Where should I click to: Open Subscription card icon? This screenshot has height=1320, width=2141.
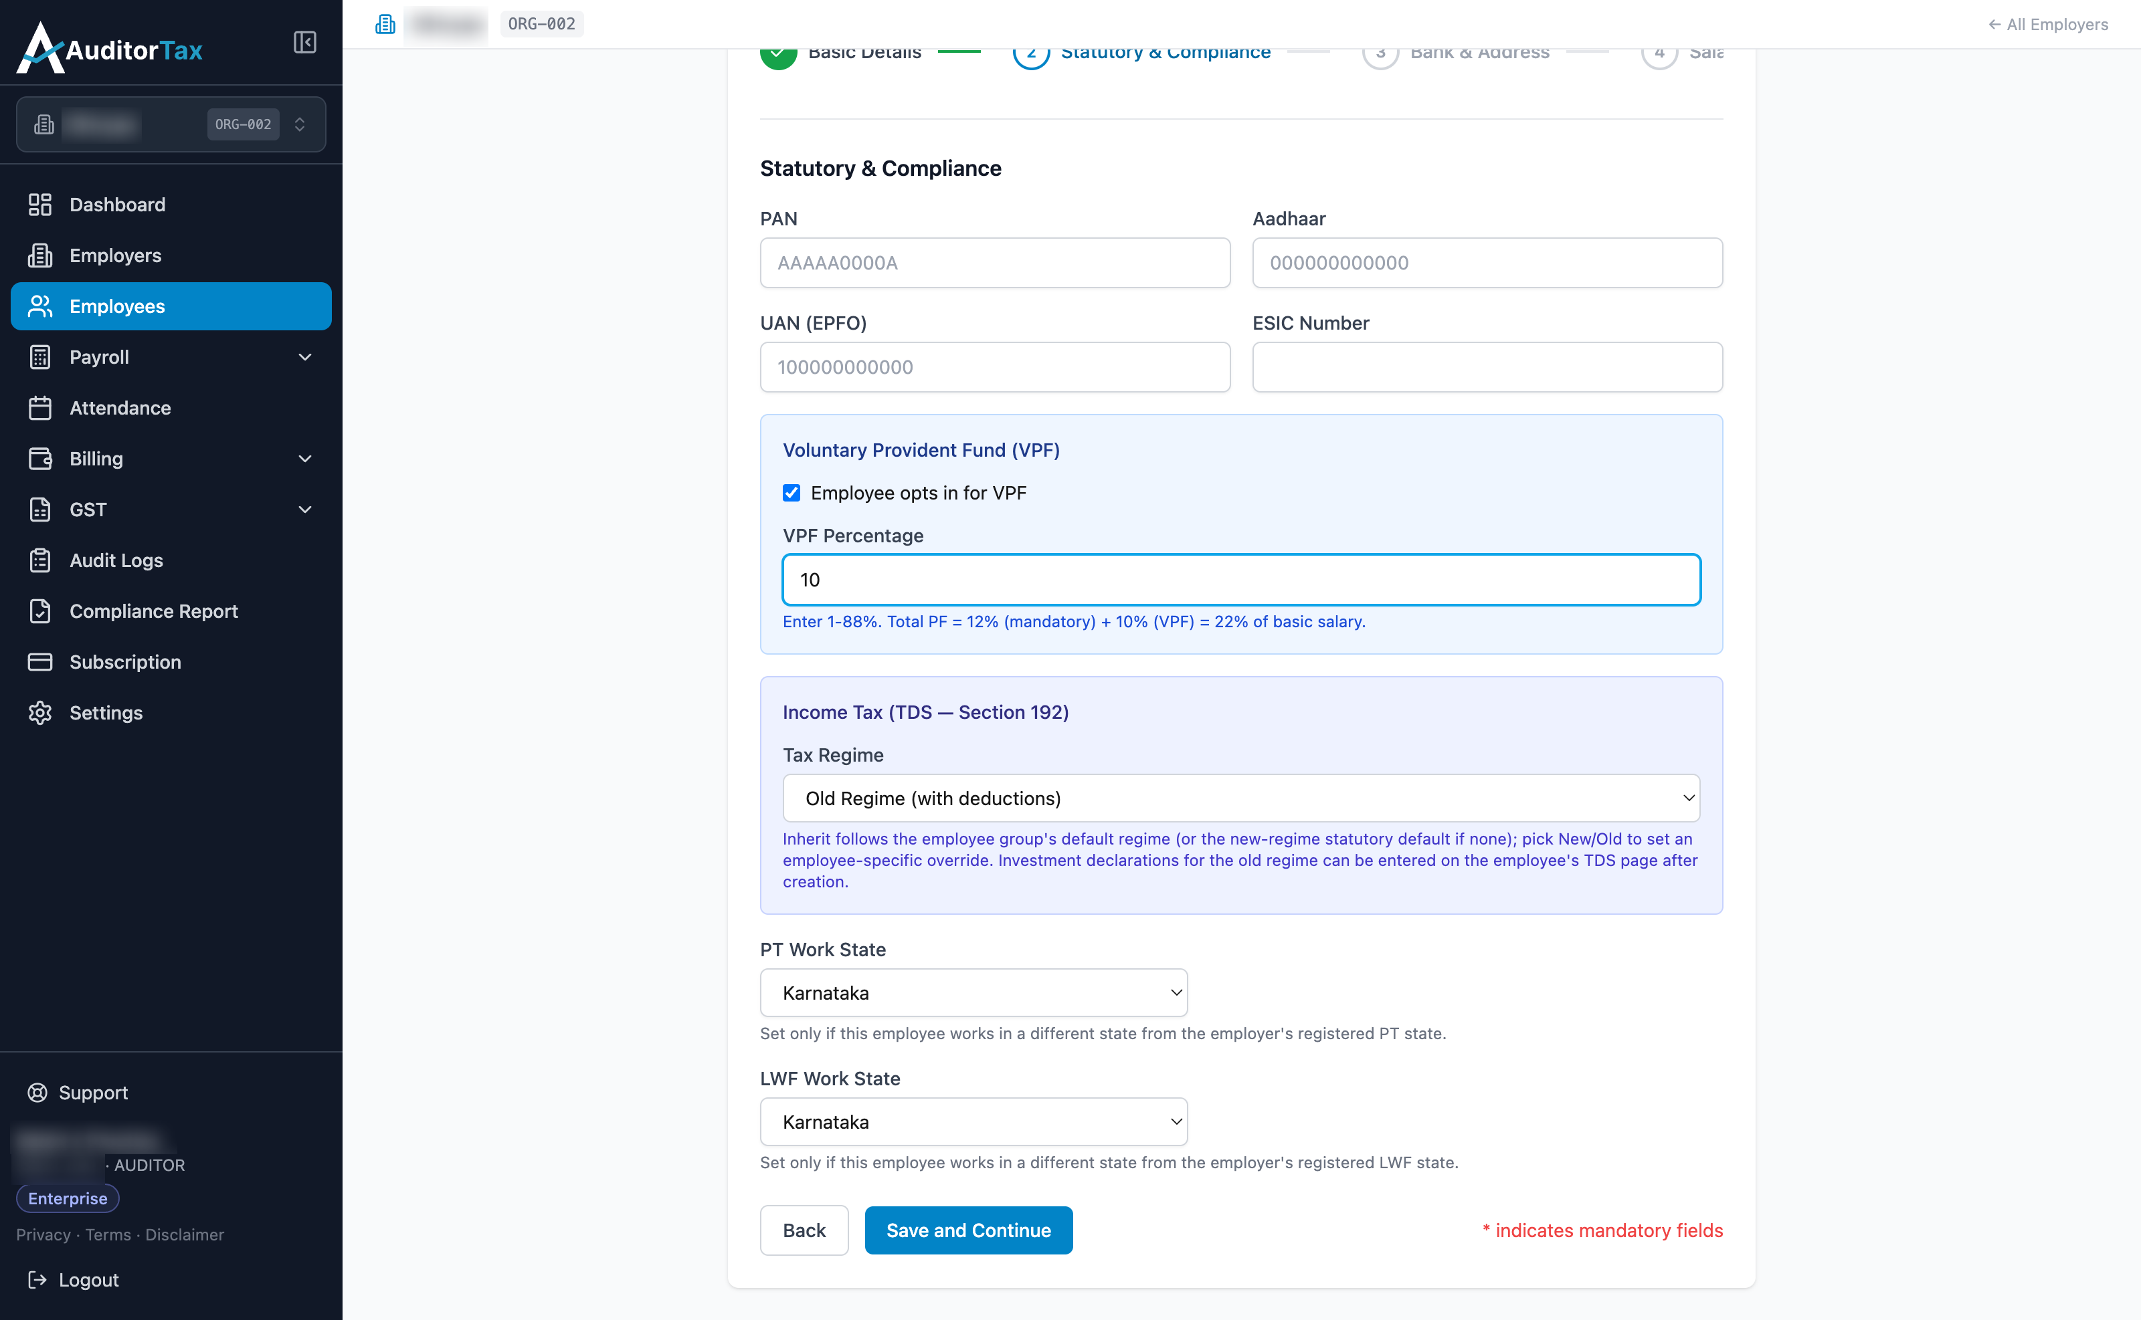[40, 662]
